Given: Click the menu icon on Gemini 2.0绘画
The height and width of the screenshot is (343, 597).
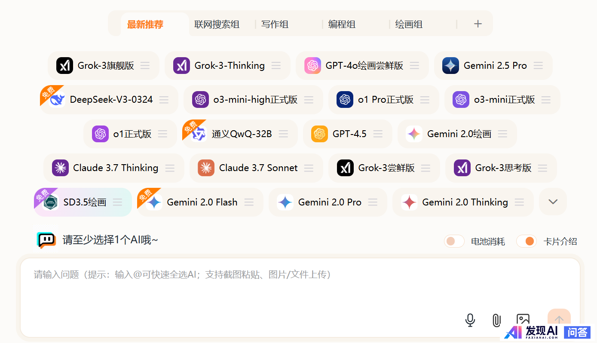Looking at the screenshot, I should pos(502,134).
